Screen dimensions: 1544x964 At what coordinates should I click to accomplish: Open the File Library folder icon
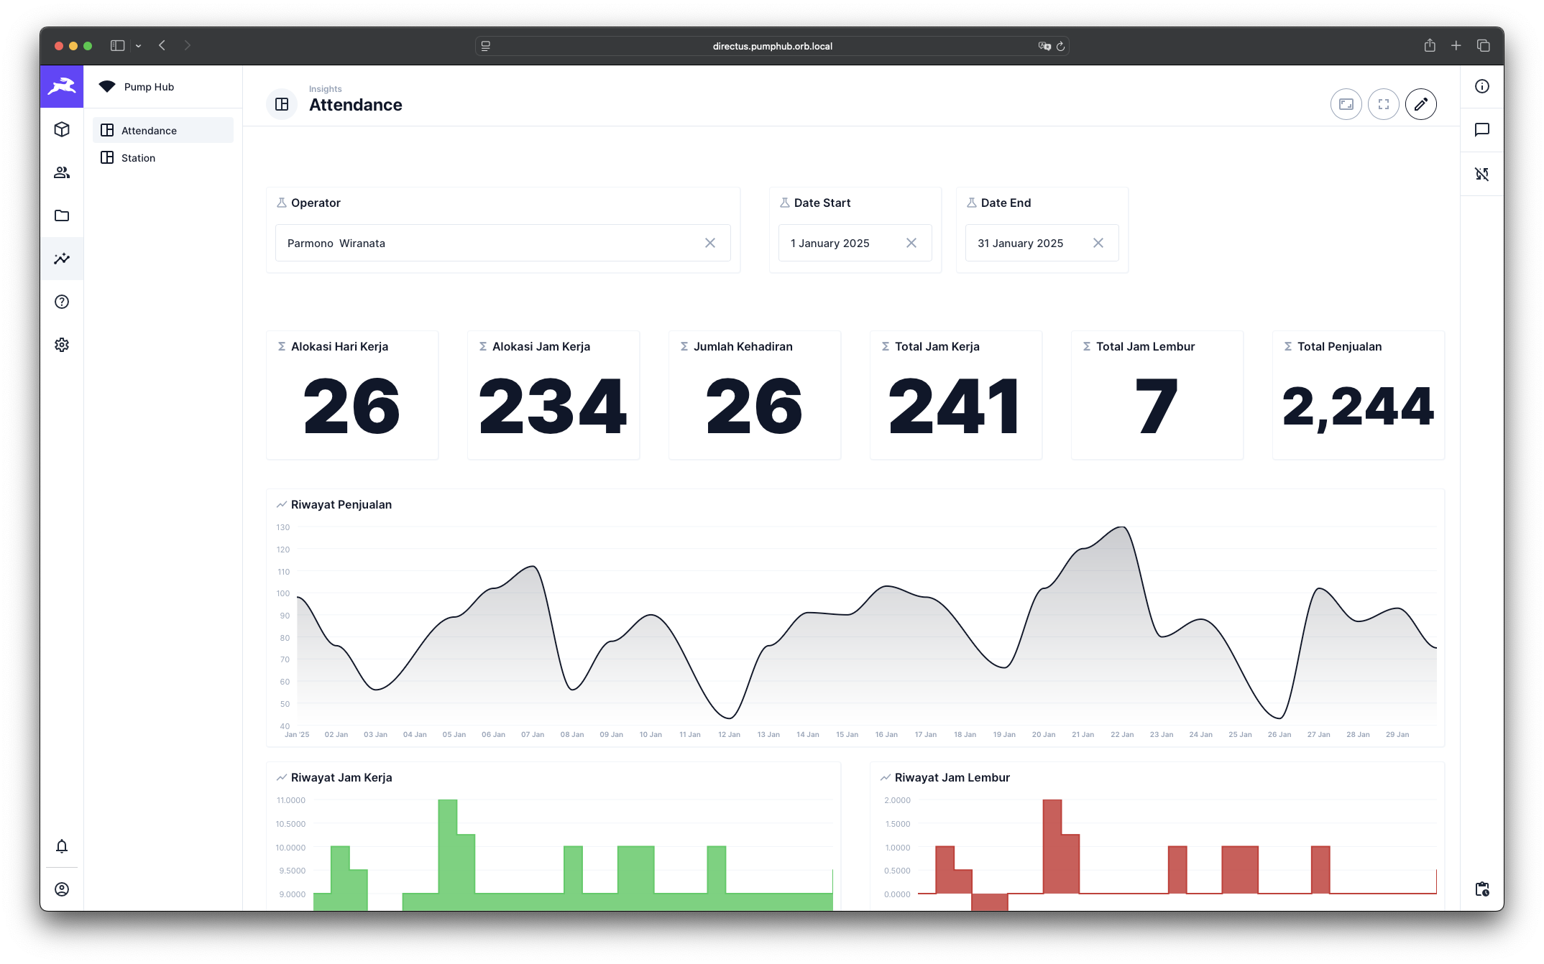[62, 215]
